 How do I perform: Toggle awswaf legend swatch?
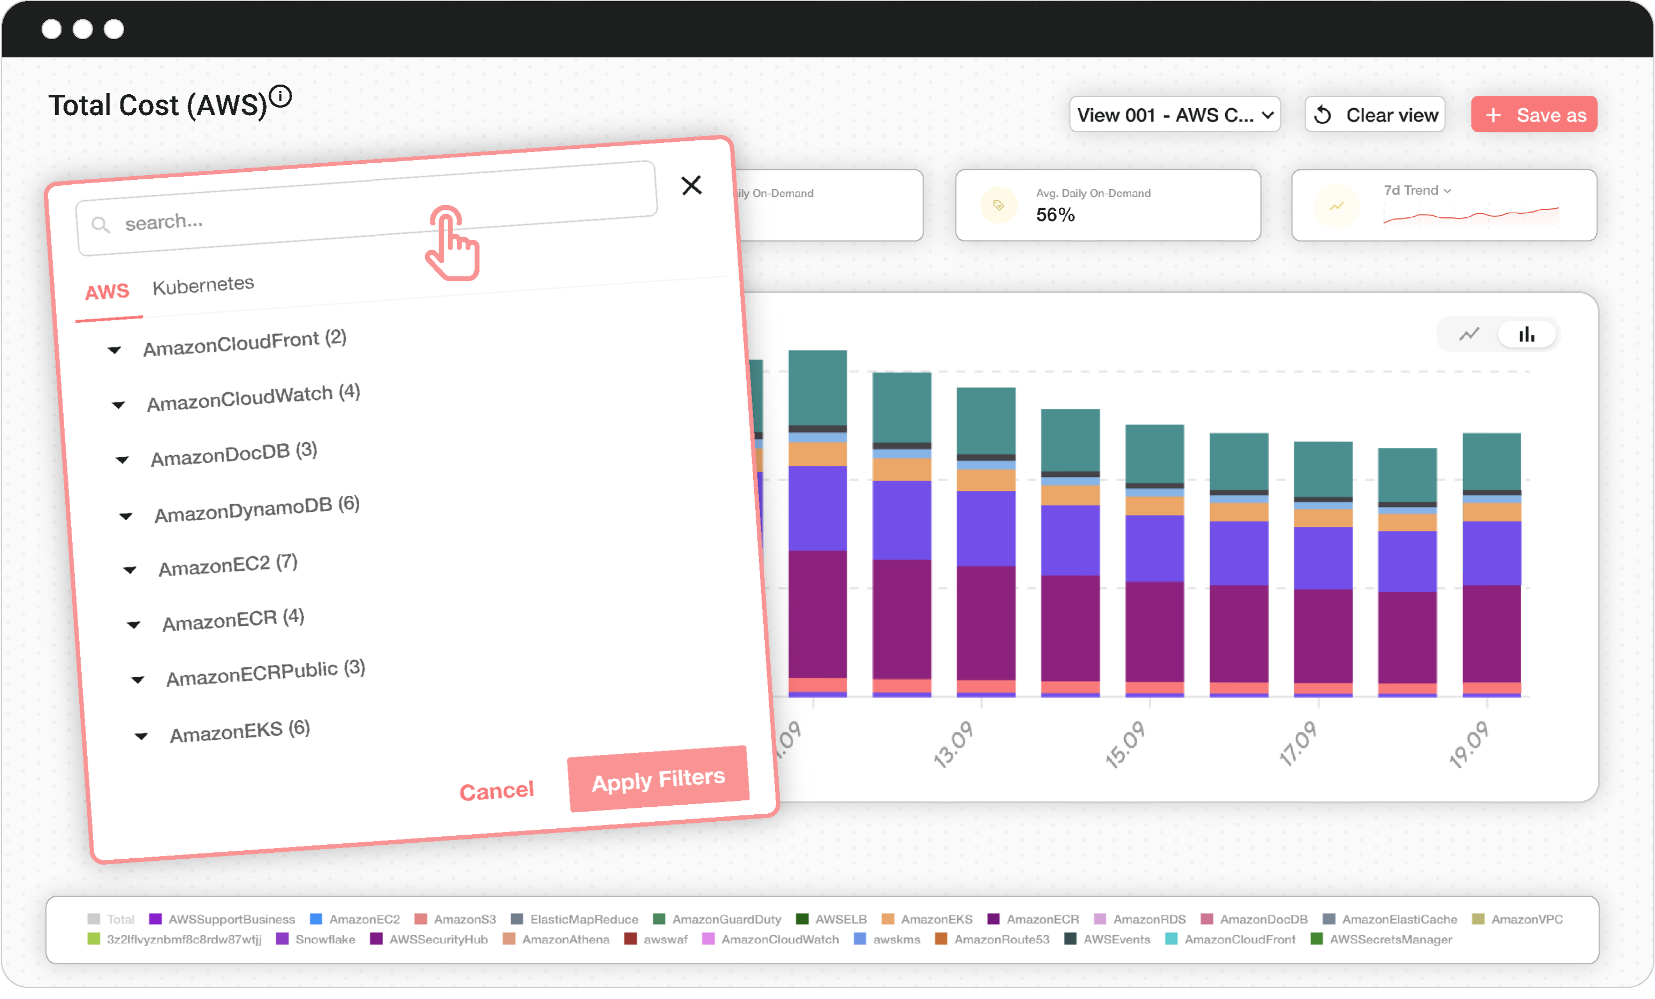tap(631, 939)
